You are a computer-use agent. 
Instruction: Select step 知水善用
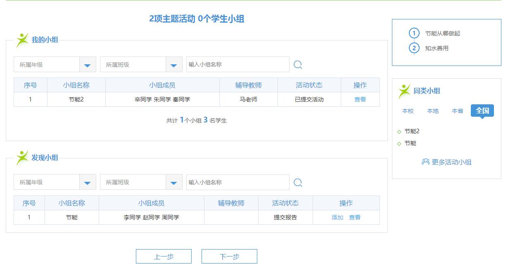pos(437,48)
